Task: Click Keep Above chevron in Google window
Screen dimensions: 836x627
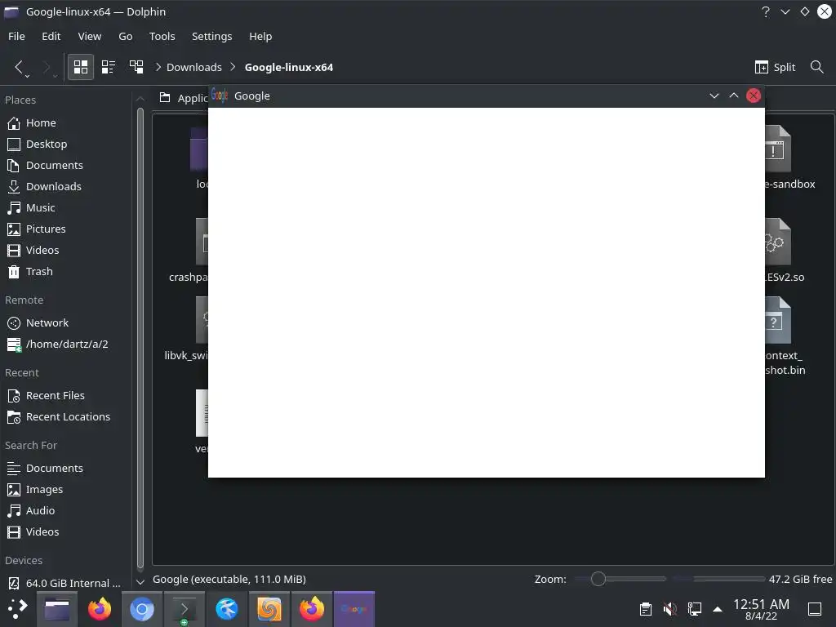Action: [x=734, y=96]
